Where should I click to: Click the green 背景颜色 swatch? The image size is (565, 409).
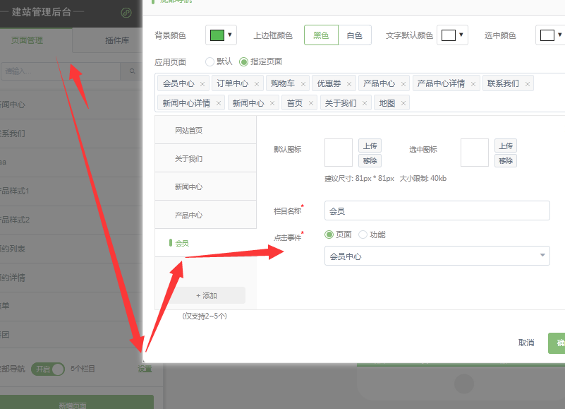pos(217,35)
